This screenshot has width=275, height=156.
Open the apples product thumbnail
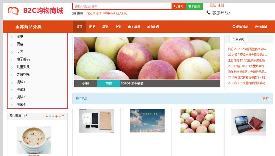point(198,121)
